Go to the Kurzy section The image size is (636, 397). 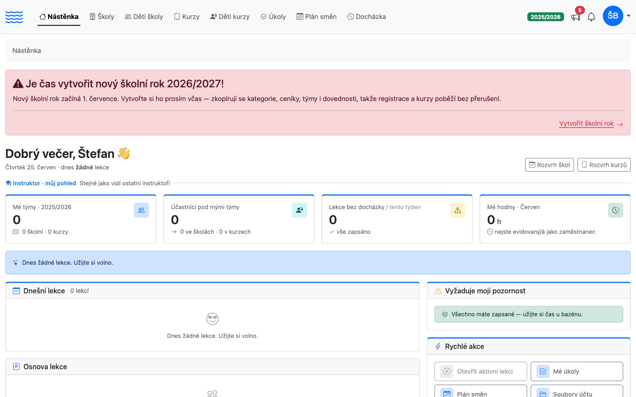point(187,17)
